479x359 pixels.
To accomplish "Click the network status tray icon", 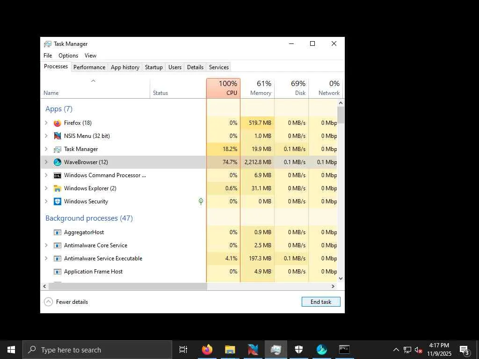I will 407,350.
